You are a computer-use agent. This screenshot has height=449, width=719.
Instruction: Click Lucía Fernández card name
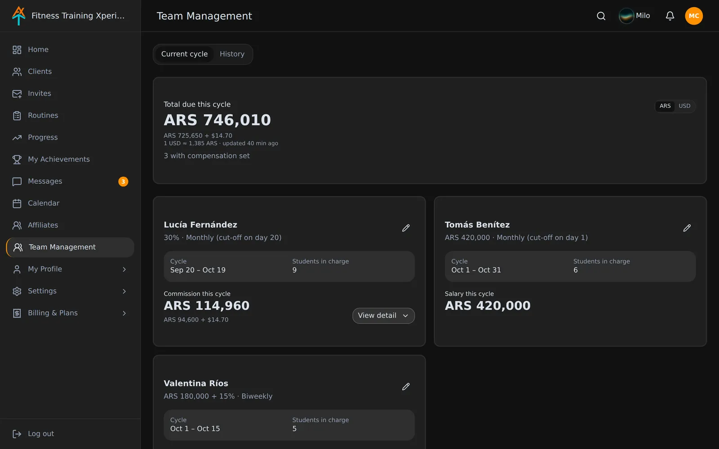[x=200, y=224]
